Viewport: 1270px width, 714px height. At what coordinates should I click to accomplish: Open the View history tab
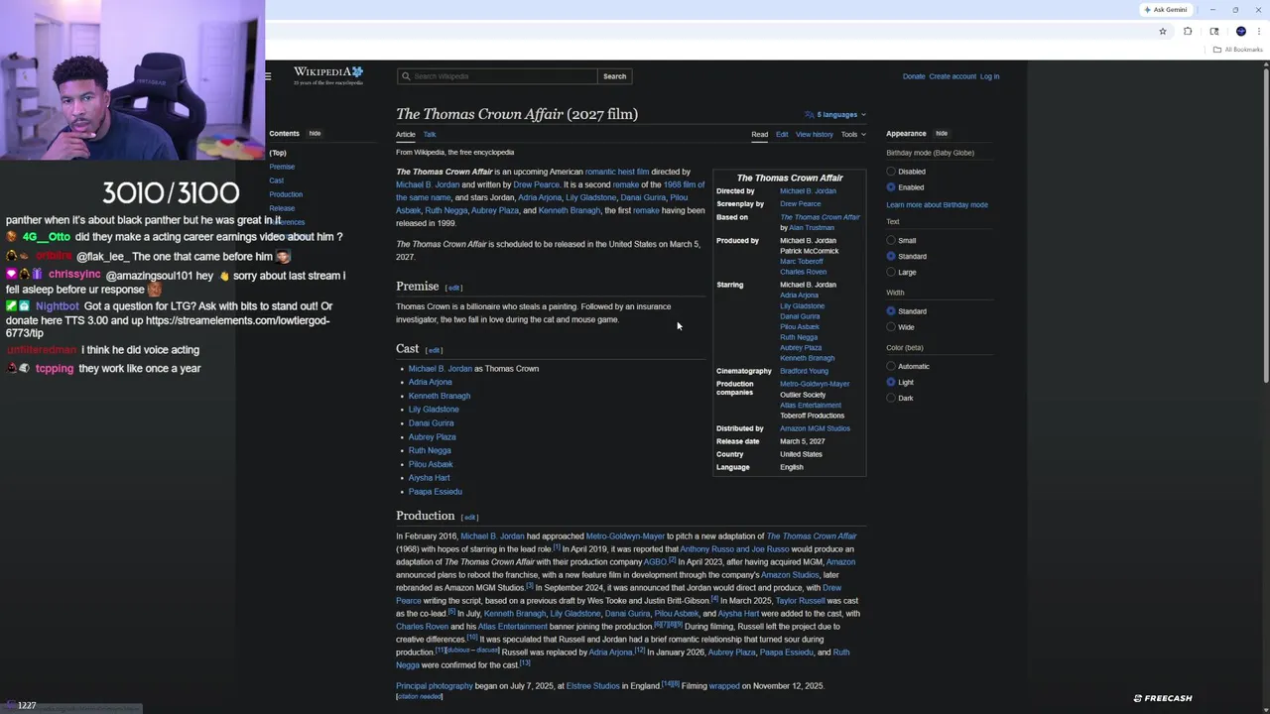(x=815, y=135)
